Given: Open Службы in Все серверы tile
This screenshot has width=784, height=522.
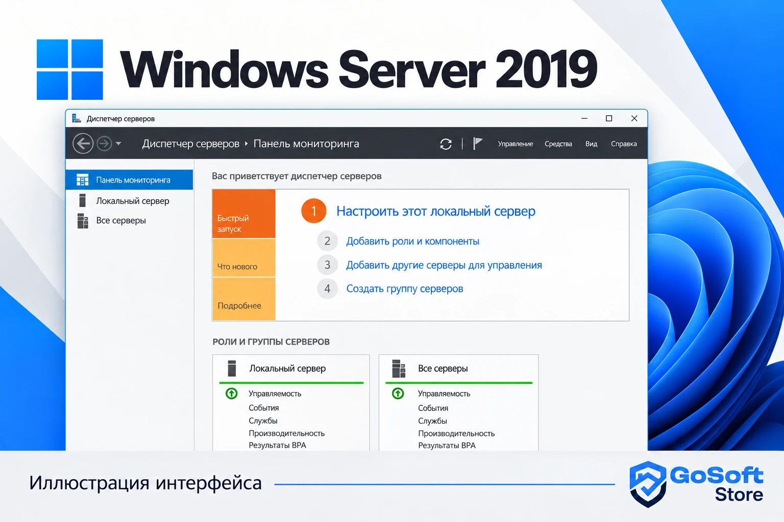Looking at the screenshot, I should (x=433, y=421).
